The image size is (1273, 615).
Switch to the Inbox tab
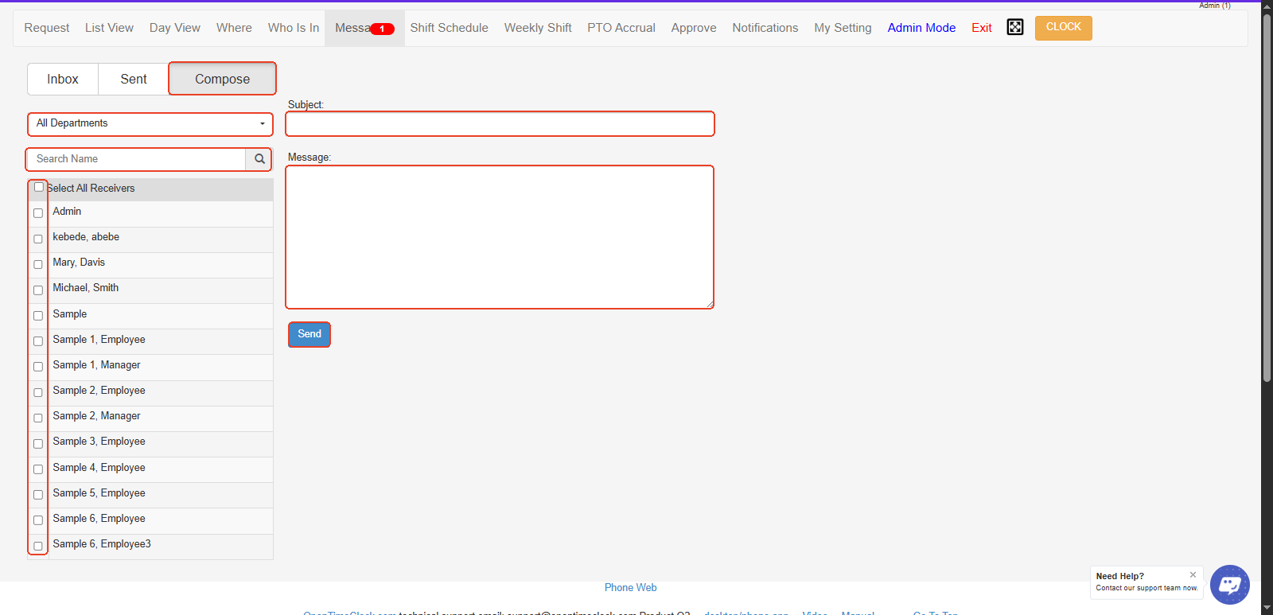(63, 80)
